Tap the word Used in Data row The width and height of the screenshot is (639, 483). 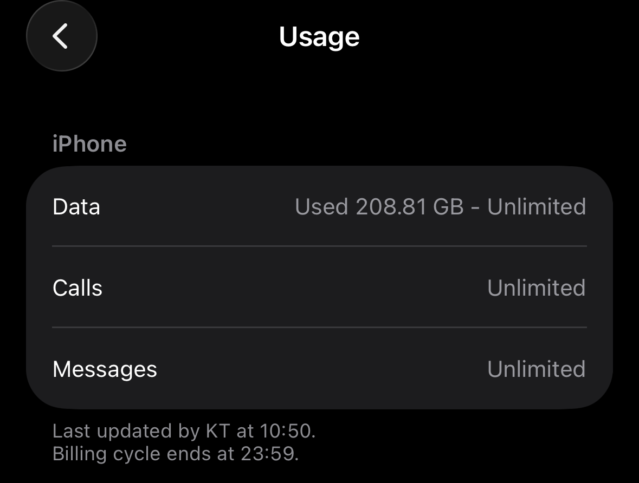coord(321,207)
